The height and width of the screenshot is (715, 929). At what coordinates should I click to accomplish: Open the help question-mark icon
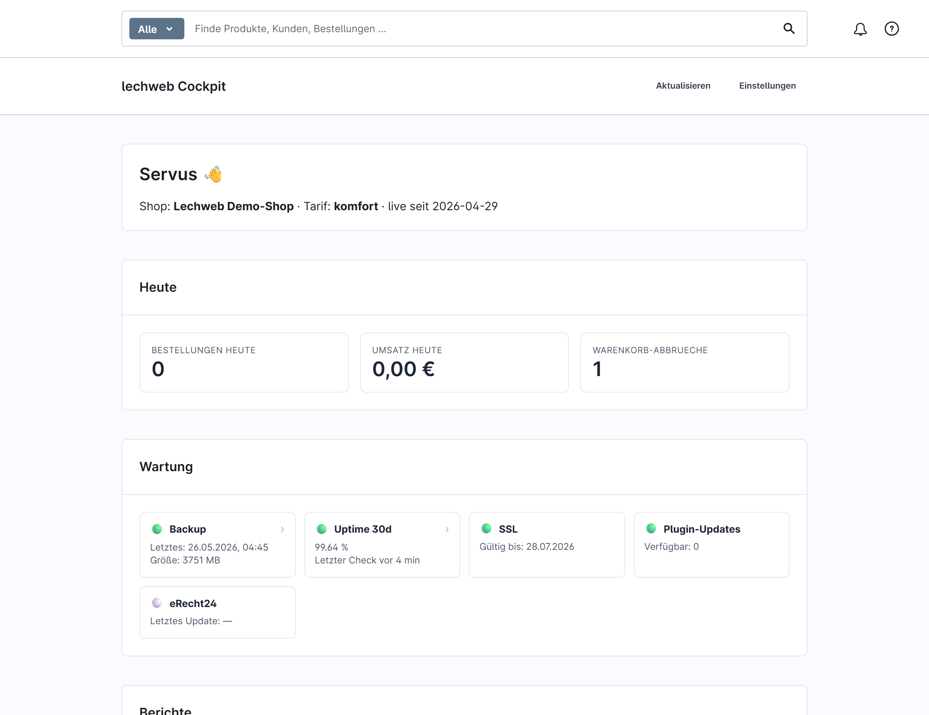point(891,29)
